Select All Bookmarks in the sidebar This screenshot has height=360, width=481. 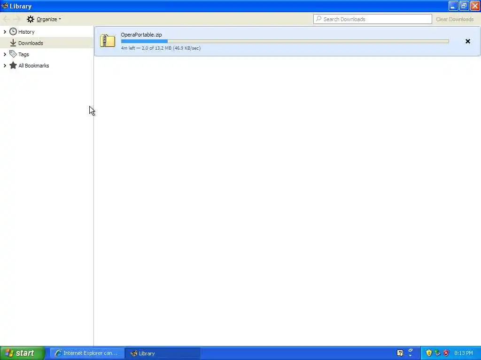(33, 66)
